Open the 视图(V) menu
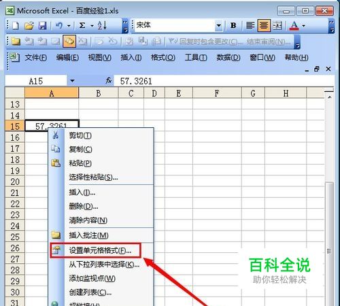The height and width of the screenshot is (306, 340). click(100, 58)
